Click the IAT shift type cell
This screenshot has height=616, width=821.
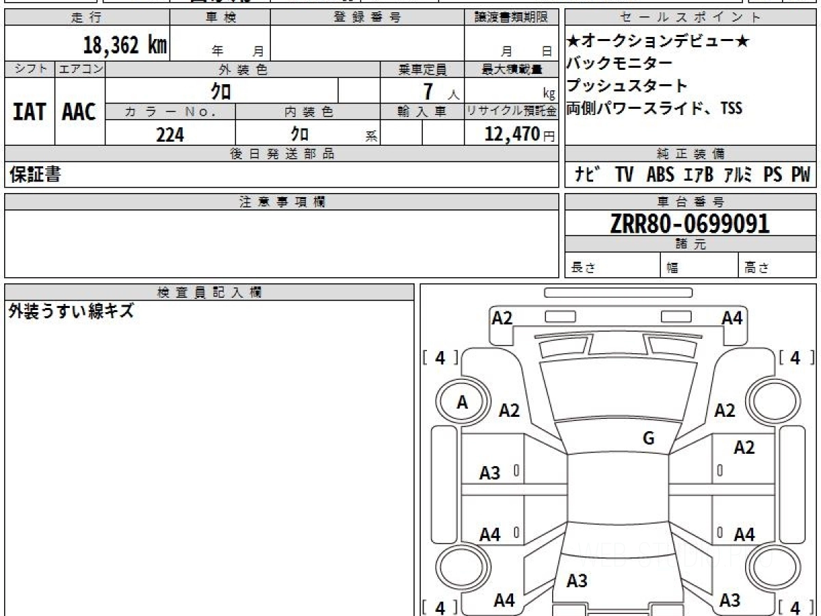point(29,112)
